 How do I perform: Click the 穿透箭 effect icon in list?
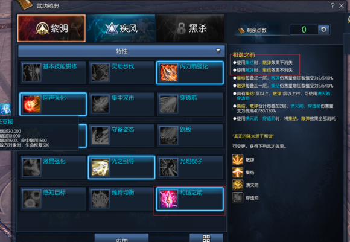[238, 197]
